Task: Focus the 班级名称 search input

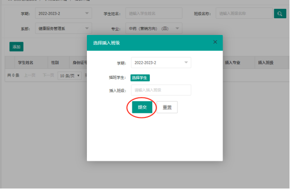Action: [244, 13]
